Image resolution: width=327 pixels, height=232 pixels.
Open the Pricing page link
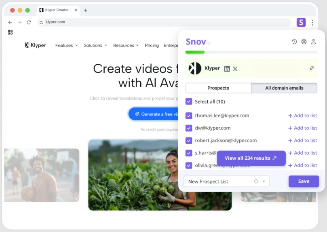pyautogui.click(x=152, y=45)
